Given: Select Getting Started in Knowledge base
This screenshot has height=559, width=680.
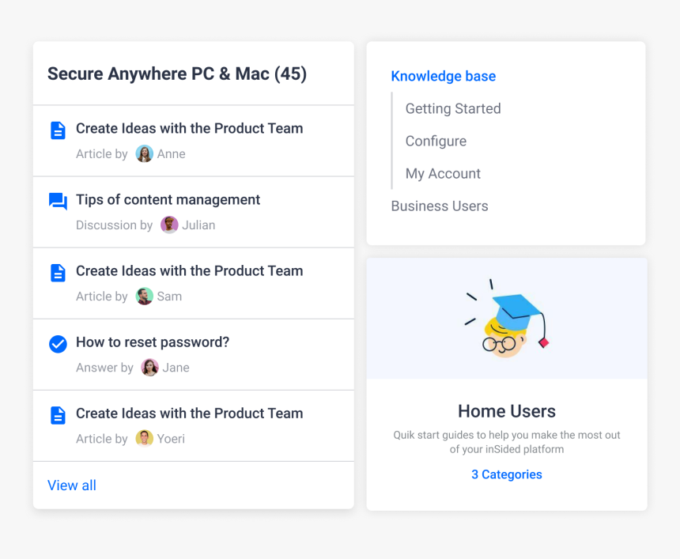Looking at the screenshot, I should [453, 108].
